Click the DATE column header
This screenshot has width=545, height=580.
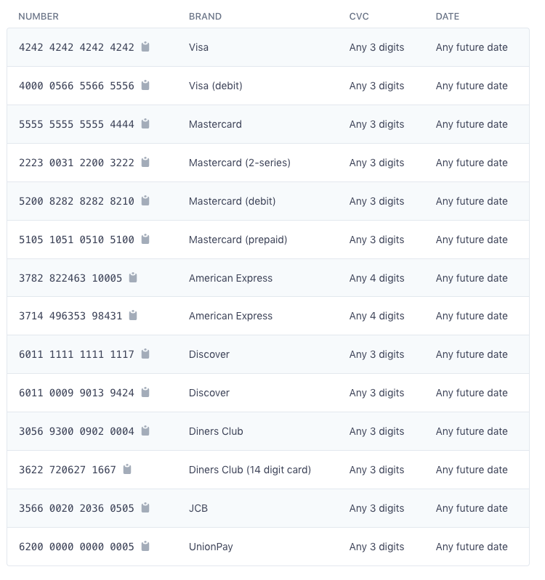[x=448, y=16]
